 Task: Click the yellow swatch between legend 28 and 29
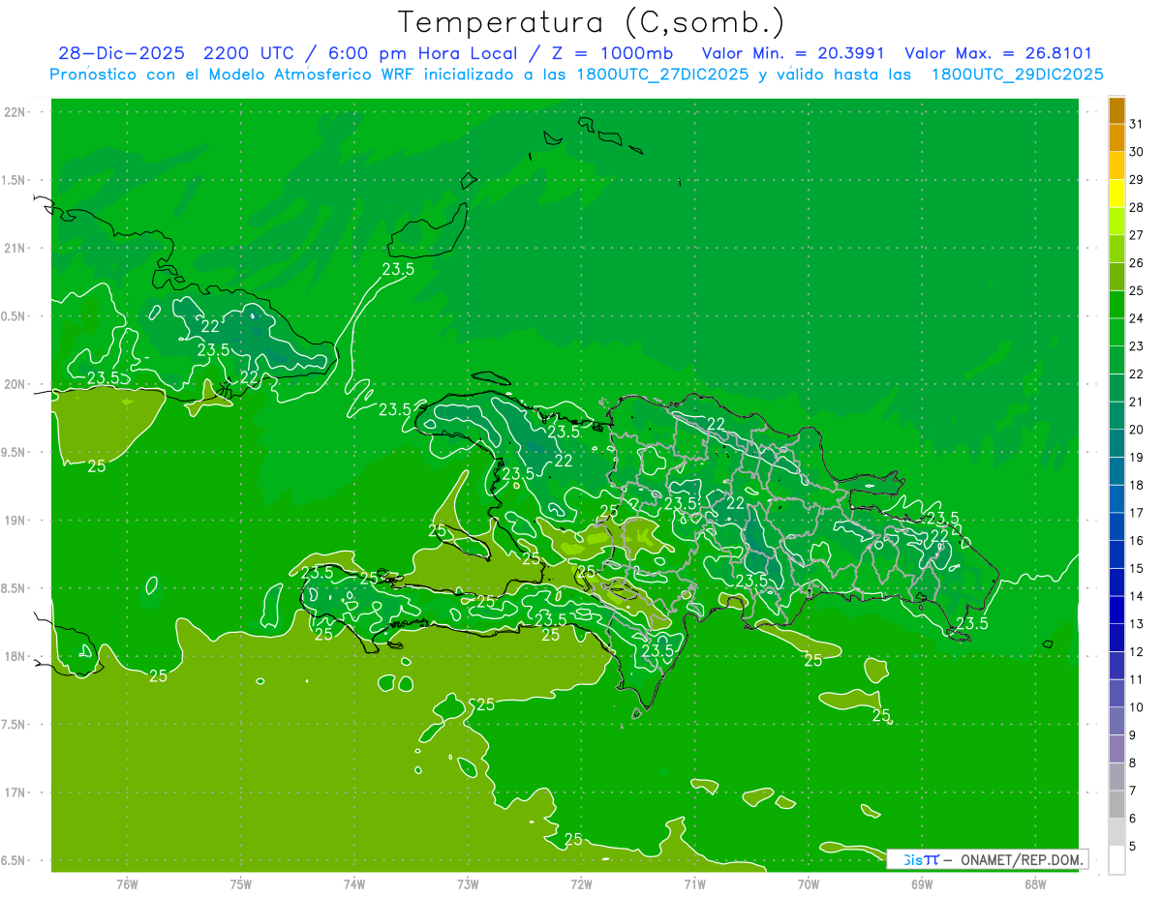click(x=1116, y=194)
